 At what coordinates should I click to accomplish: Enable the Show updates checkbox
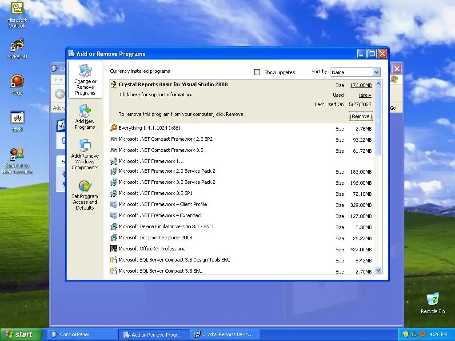[257, 72]
